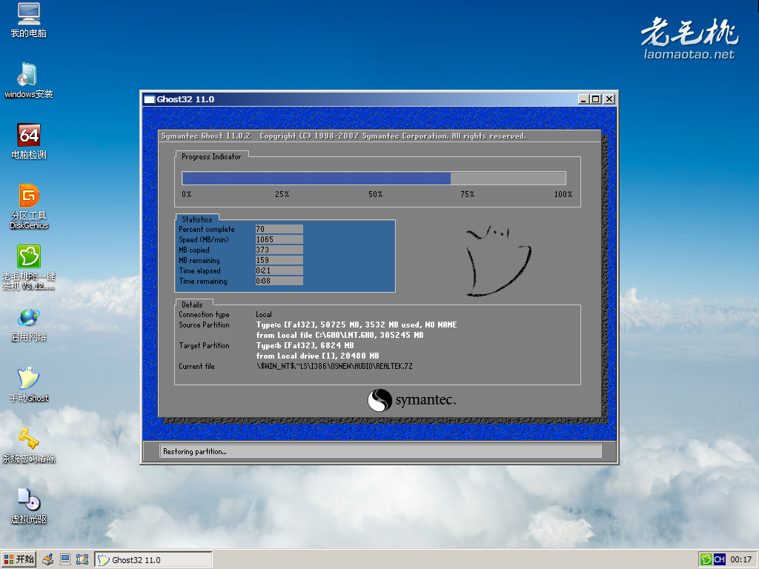Select the windows安装 desktop icon
The width and height of the screenshot is (759, 569).
click(x=29, y=81)
